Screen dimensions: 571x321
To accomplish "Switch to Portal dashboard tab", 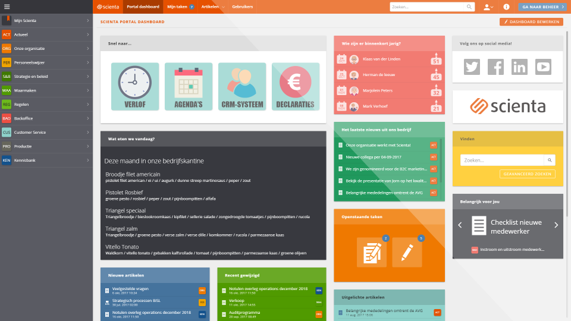I will point(143,7).
